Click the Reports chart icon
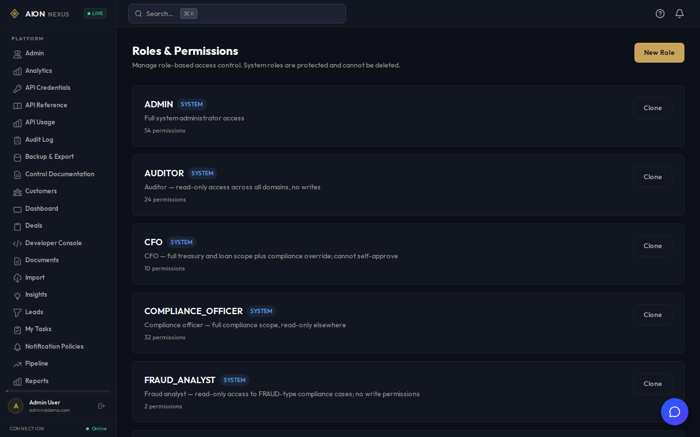Image resolution: width=700 pixels, height=437 pixels. click(17, 382)
